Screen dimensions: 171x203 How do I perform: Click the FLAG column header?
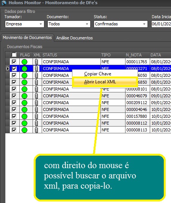(x=26, y=55)
